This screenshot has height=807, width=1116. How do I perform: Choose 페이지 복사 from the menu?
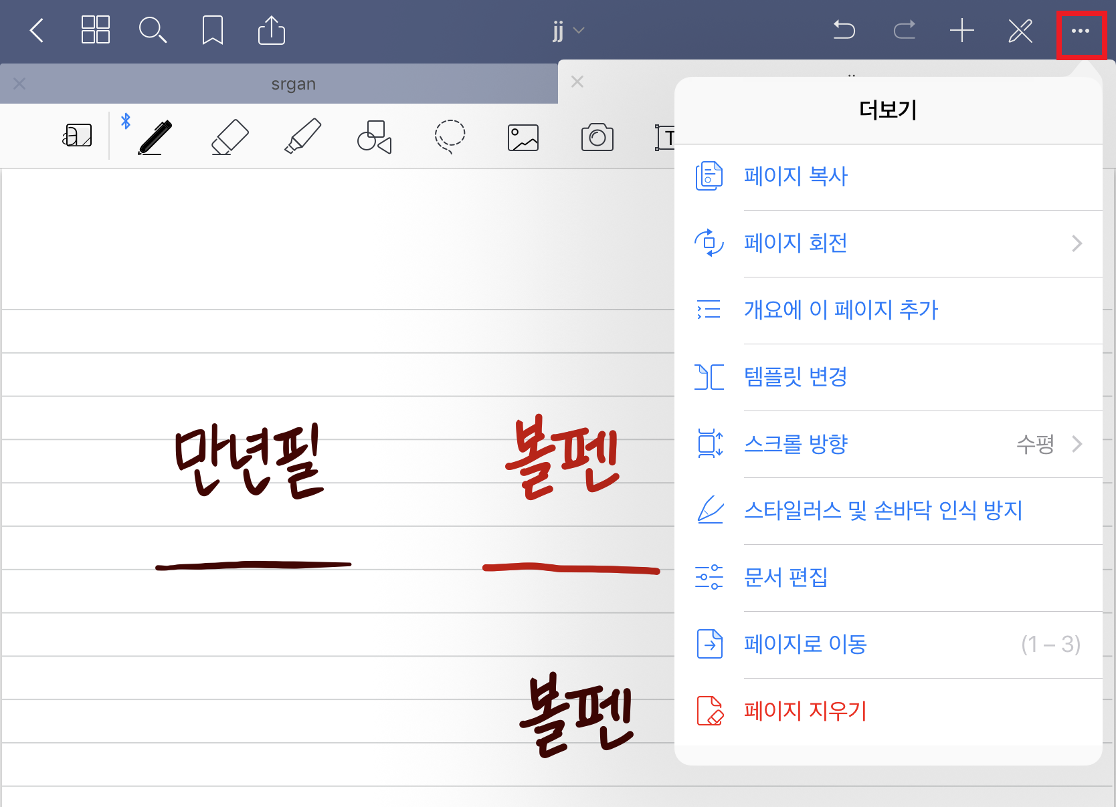pyautogui.click(x=889, y=177)
